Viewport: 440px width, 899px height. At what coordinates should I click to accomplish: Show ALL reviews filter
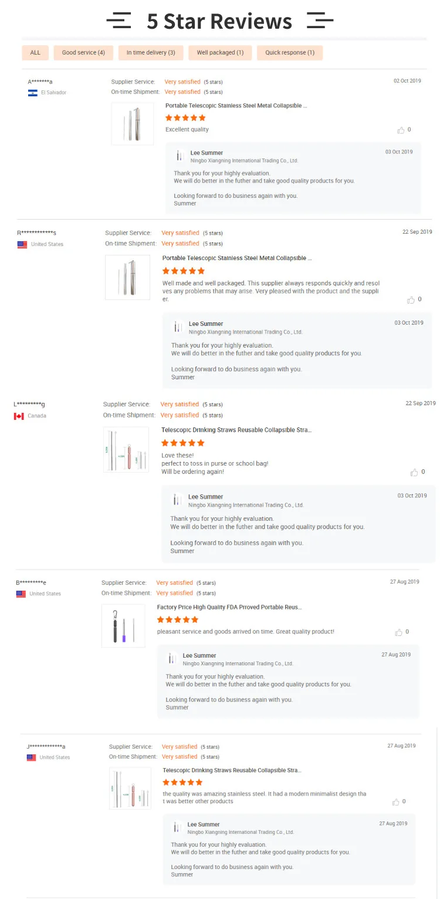click(35, 53)
